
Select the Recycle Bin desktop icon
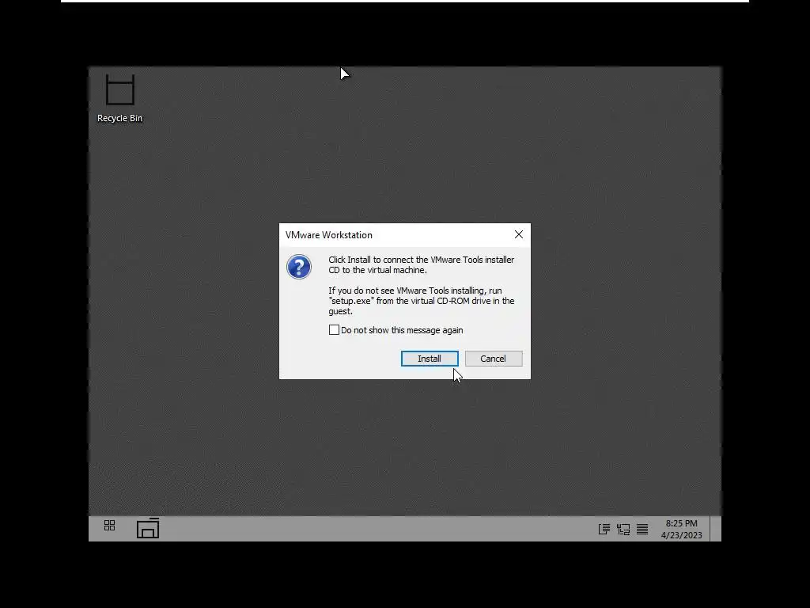click(x=120, y=99)
